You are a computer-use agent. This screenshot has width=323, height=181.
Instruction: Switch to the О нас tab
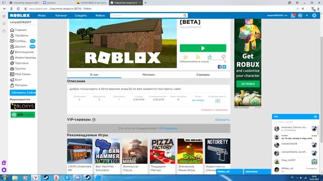tap(94, 75)
